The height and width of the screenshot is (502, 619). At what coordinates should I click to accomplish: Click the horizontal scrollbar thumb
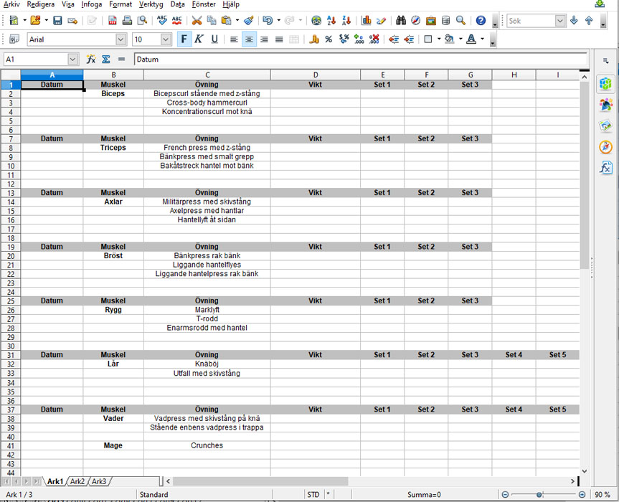(x=260, y=481)
